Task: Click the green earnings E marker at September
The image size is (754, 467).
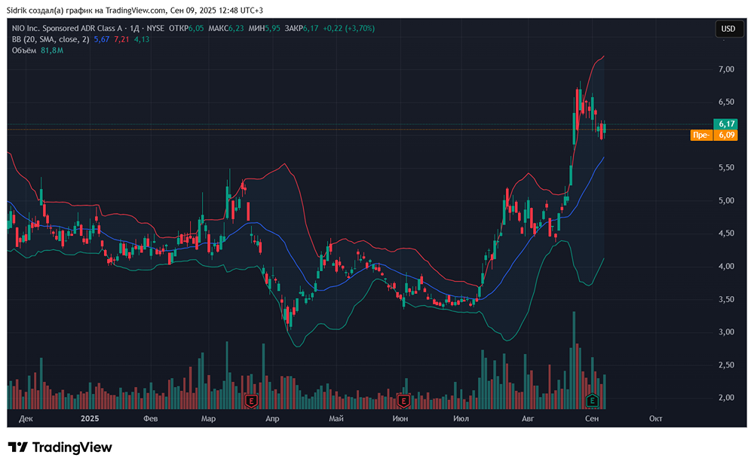Action: [x=593, y=400]
